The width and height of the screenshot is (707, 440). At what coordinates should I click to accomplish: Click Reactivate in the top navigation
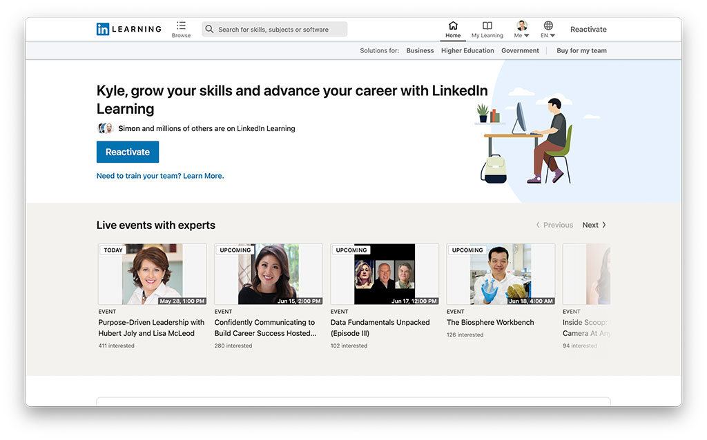point(588,29)
